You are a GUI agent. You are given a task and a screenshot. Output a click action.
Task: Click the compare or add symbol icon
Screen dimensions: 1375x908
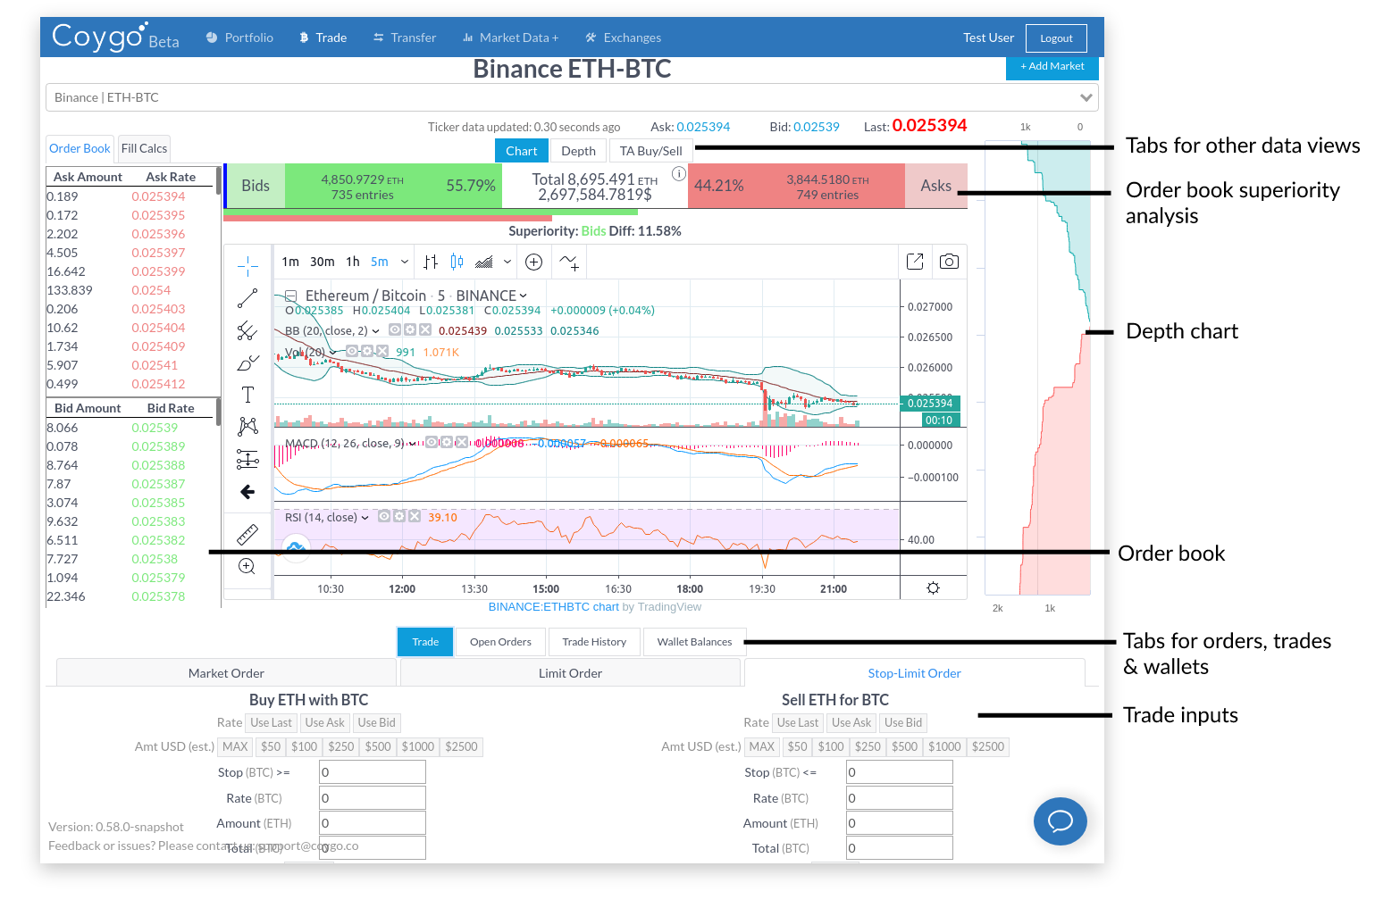coord(534,262)
